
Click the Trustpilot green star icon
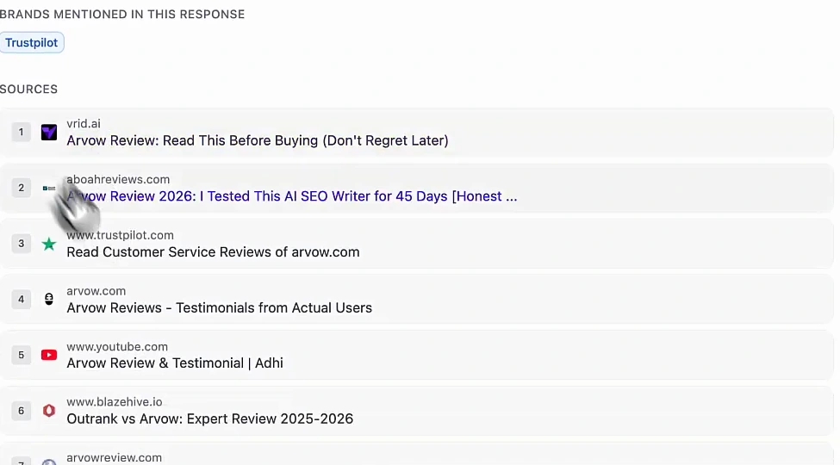coord(49,244)
